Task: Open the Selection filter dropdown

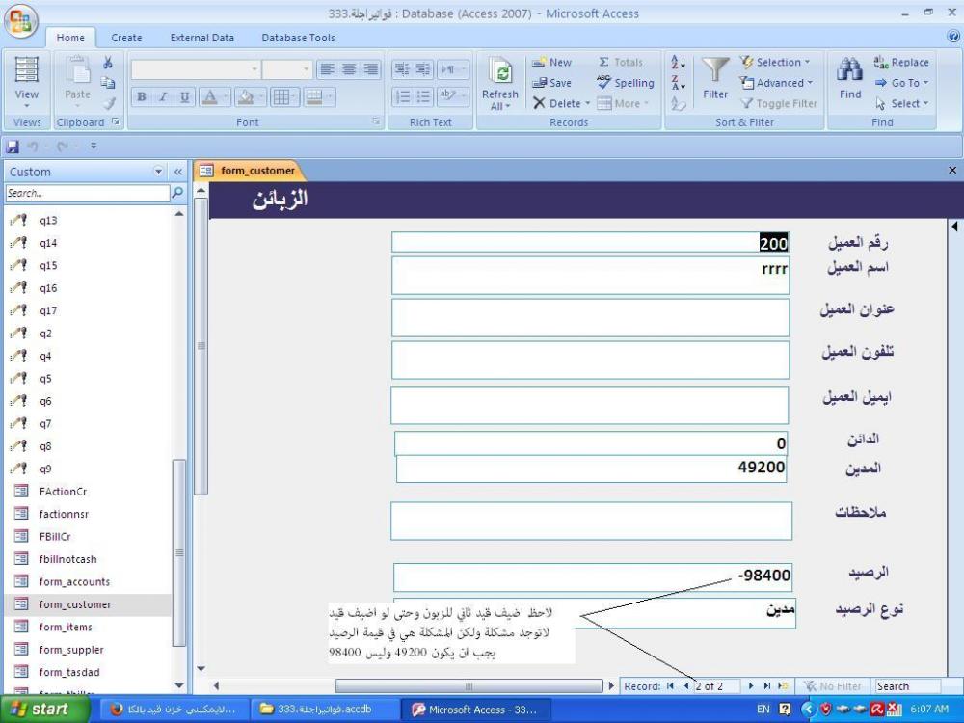Action: coord(775,62)
